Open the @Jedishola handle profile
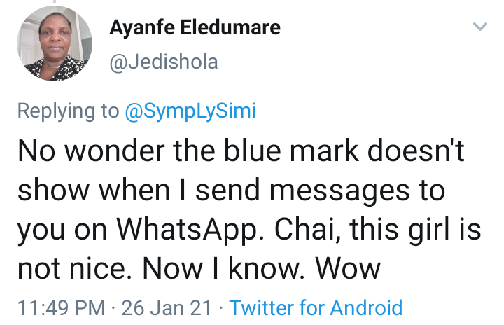 click(x=164, y=62)
